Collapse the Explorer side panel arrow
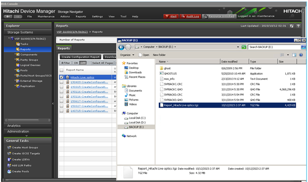308x182 pixels. click(x=53, y=104)
